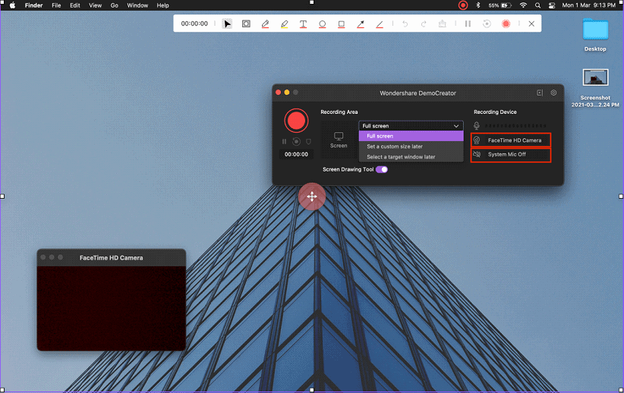Open the Help menu

tap(162, 5)
